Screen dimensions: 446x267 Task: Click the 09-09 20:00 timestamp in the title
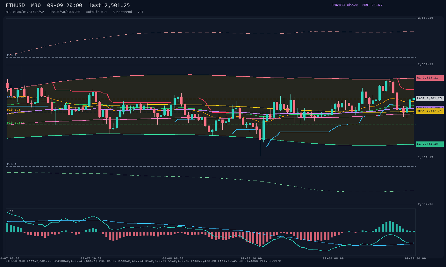(x=64, y=5)
